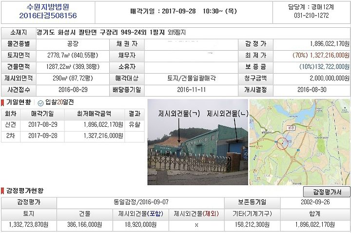Click the 회차 column header
This screenshot has height=233, width=351.
click(11, 114)
